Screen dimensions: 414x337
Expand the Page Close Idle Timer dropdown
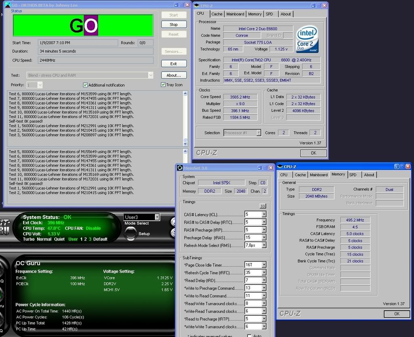(264, 265)
